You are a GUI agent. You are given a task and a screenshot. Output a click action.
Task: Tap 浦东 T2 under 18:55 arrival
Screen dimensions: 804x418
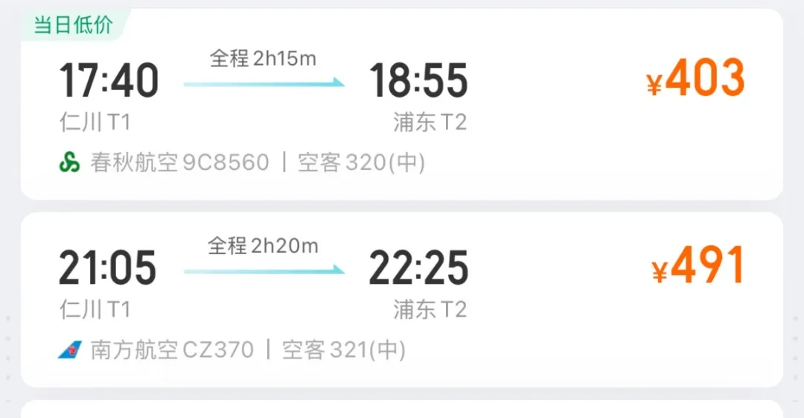[430, 122]
